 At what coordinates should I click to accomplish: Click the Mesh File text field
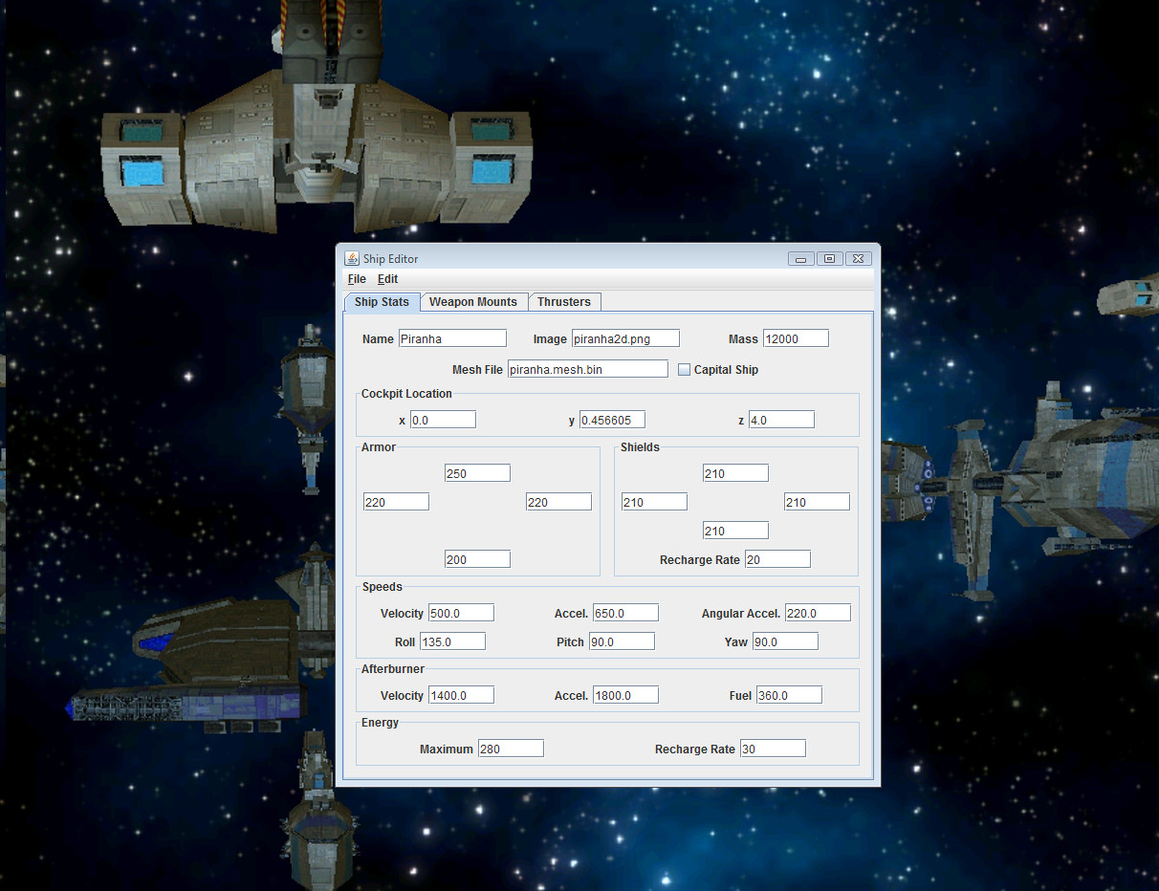[x=587, y=369]
